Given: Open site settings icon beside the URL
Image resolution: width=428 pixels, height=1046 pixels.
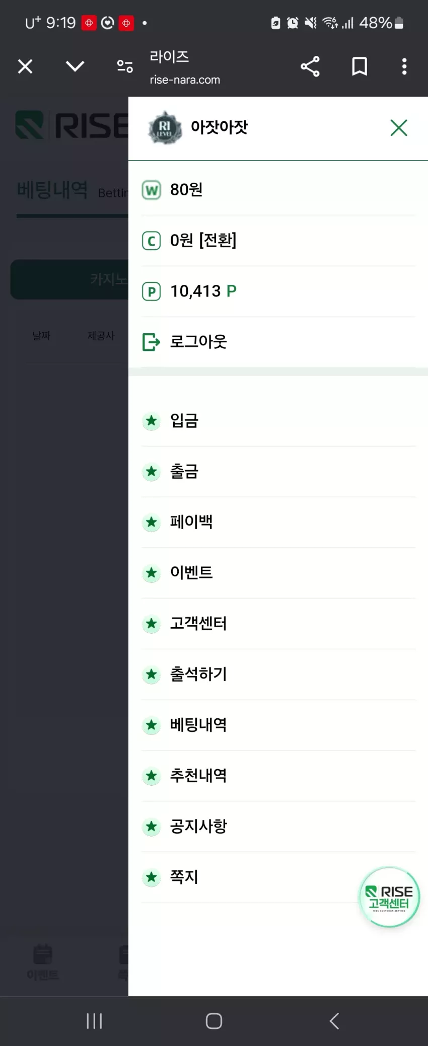Looking at the screenshot, I should click(125, 66).
